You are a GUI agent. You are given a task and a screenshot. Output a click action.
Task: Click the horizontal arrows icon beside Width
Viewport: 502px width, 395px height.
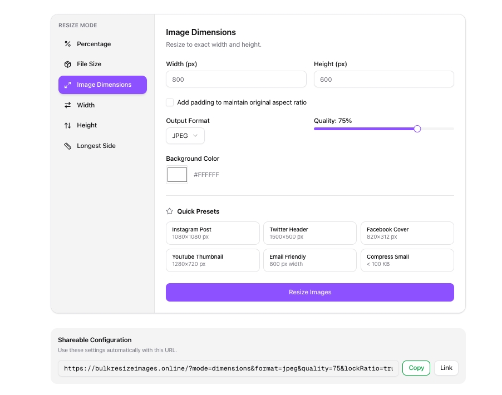pos(68,105)
